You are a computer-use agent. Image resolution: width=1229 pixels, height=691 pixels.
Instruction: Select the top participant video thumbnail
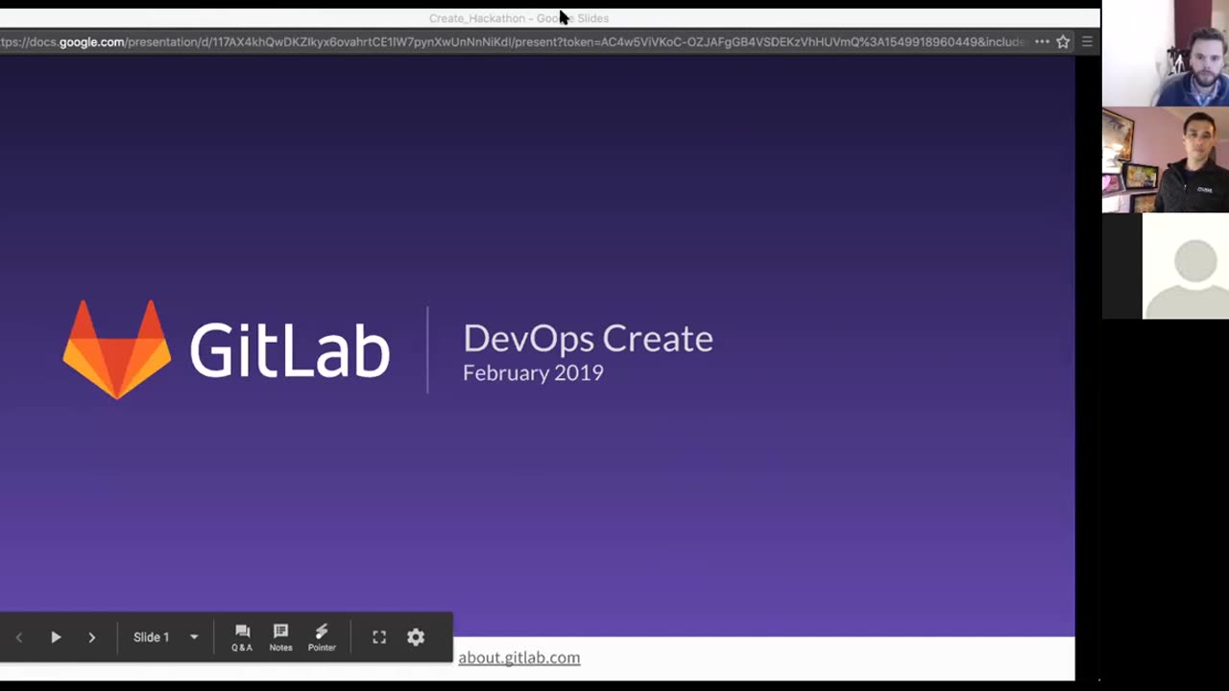pyautogui.click(x=1166, y=53)
